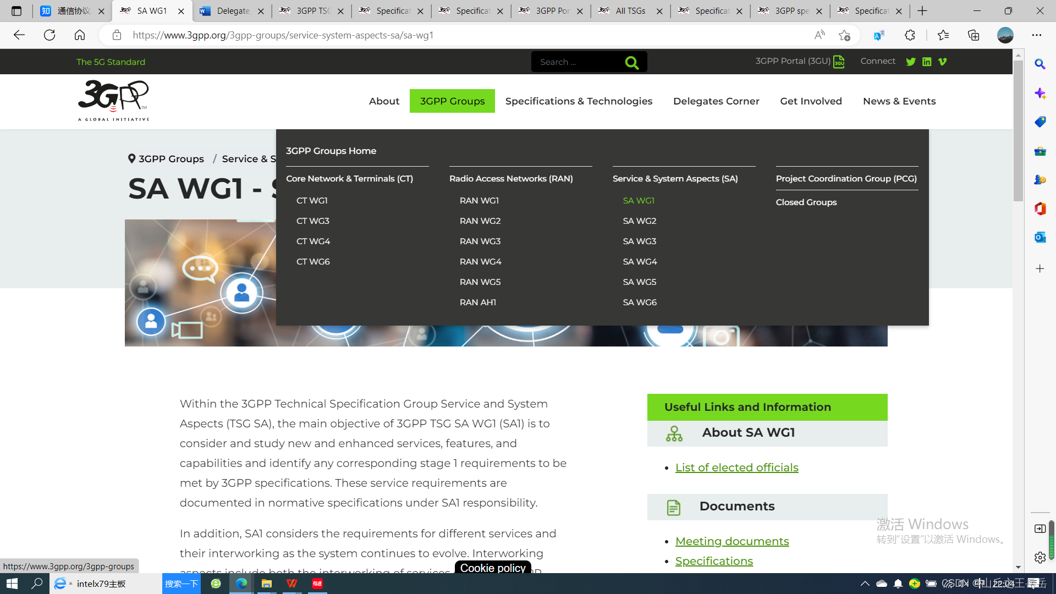Open List of elected officials link
The height and width of the screenshot is (594, 1056).
click(736, 468)
